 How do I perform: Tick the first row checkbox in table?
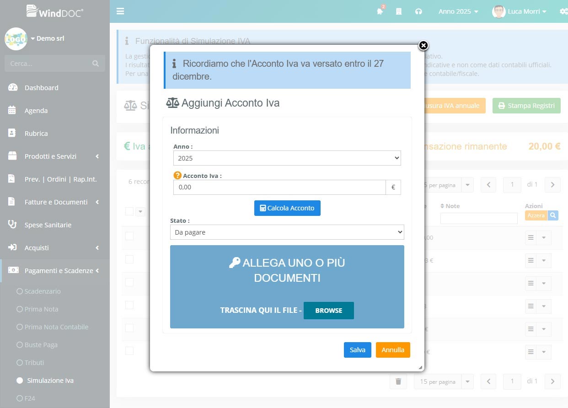click(129, 236)
